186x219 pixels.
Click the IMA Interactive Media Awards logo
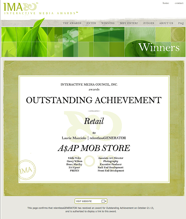point(41,8)
